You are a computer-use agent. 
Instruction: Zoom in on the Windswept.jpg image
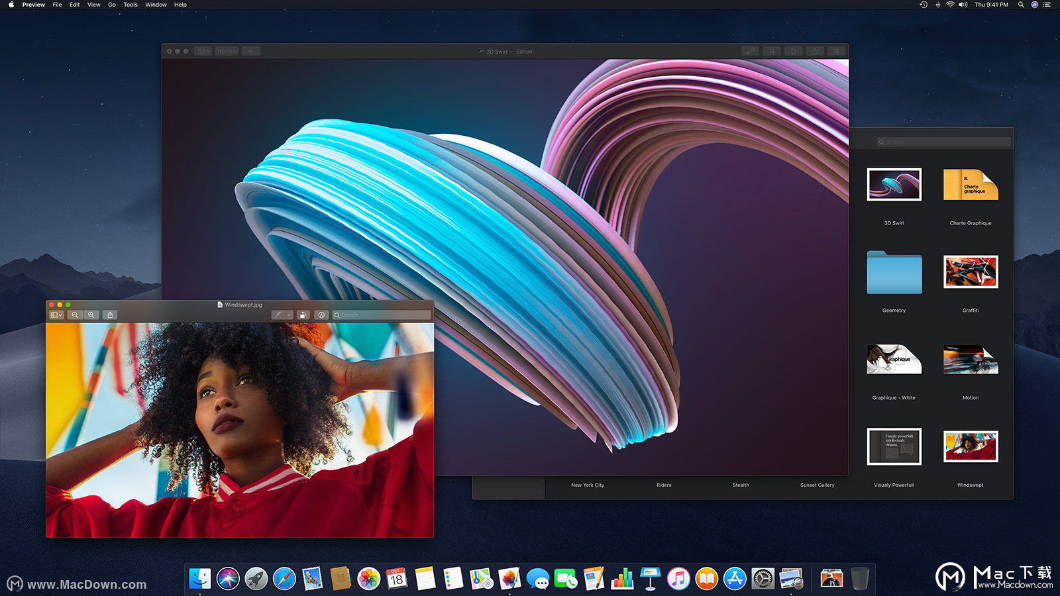(91, 315)
